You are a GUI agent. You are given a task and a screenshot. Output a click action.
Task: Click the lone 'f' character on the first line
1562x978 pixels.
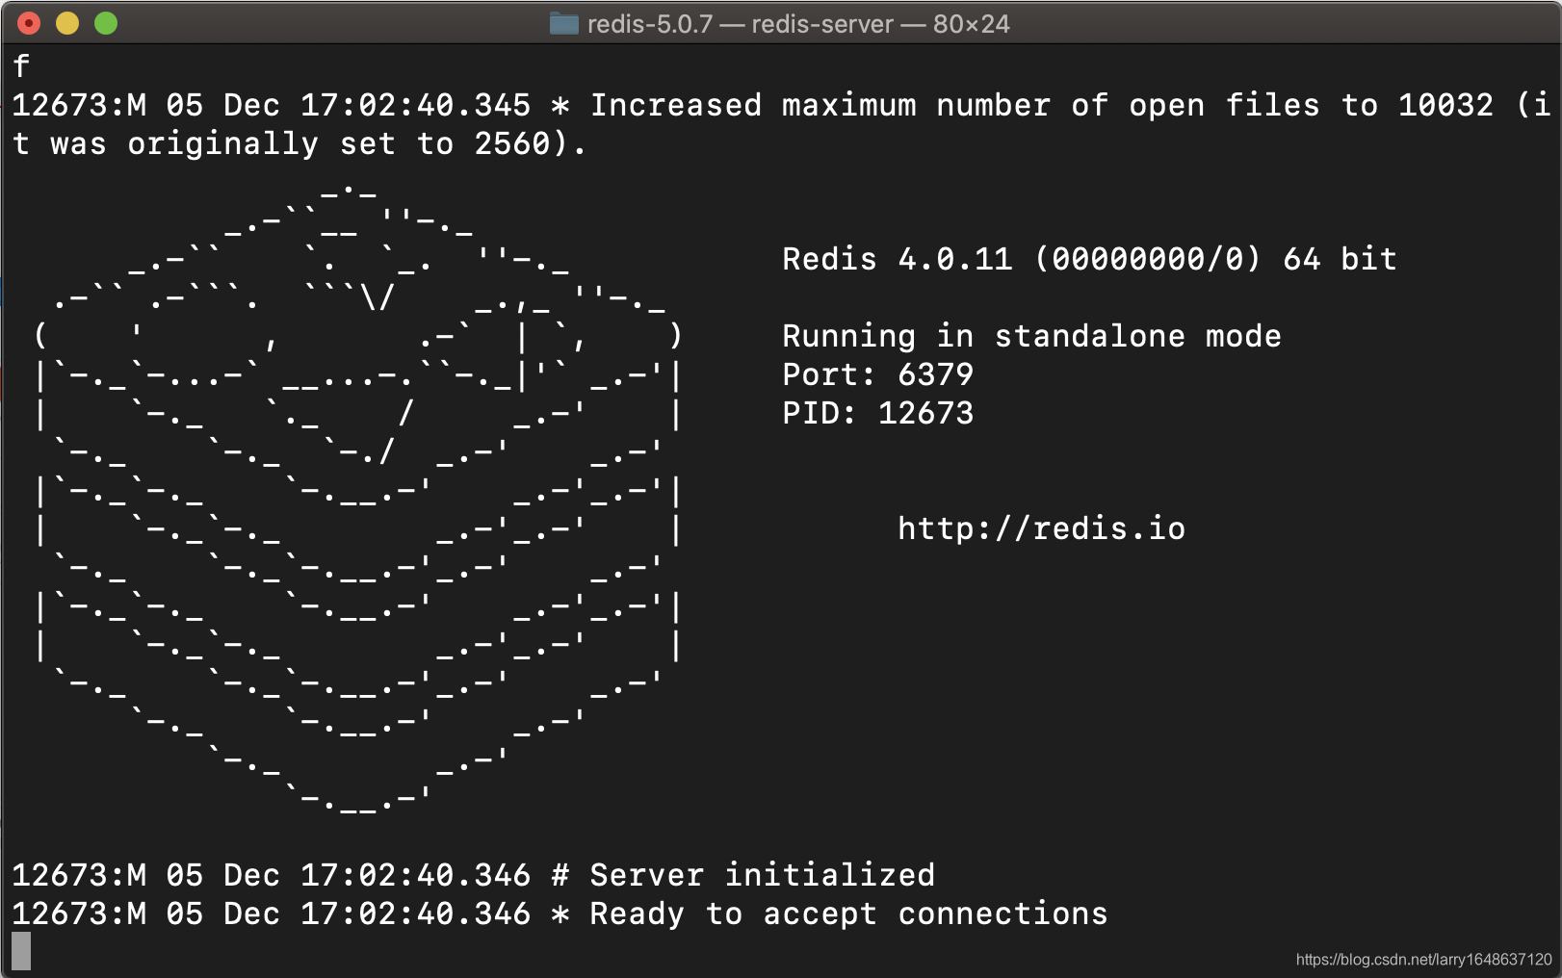[21, 66]
